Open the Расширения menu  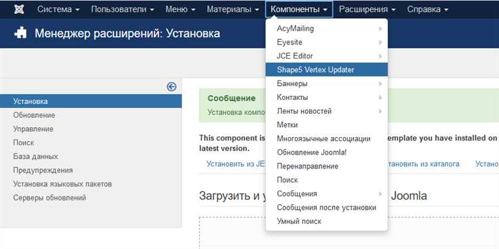pyautogui.click(x=367, y=9)
